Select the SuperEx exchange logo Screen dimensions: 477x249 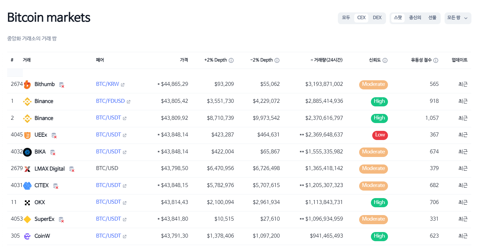28,219
